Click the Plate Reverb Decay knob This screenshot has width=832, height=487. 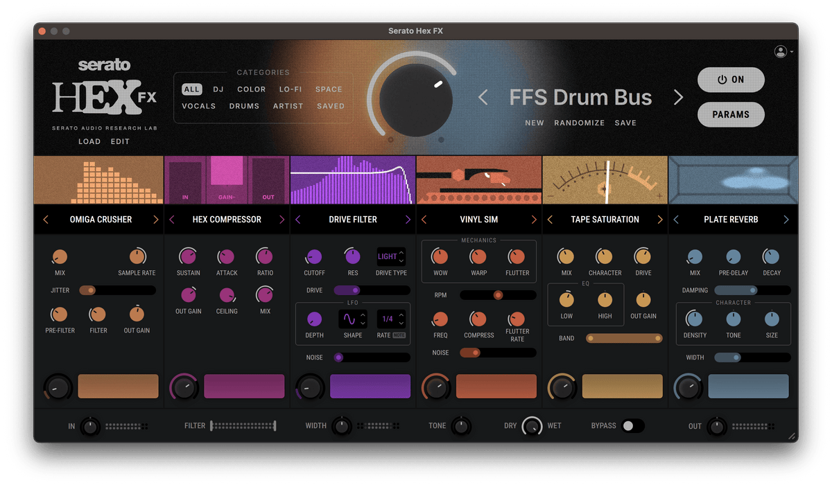coord(772,257)
